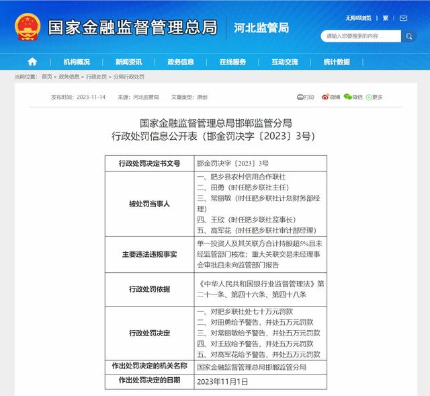Click the 国家金融监督管理总局 site title

coord(133,28)
